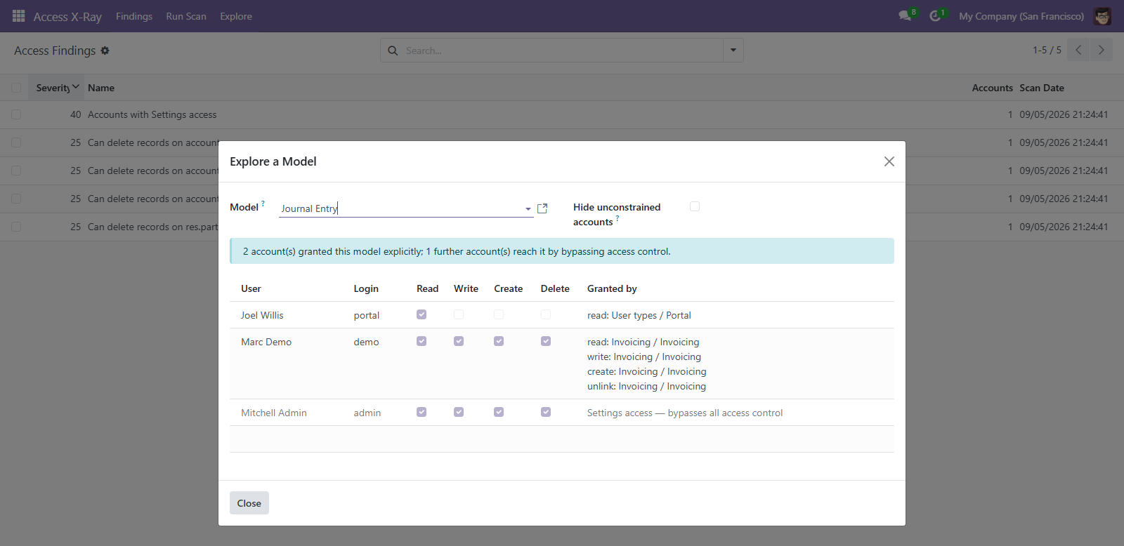This screenshot has height=546, width=1124.
Task: Sort the list by Name column
Action: pyautogui.click(x=101, y=88)
